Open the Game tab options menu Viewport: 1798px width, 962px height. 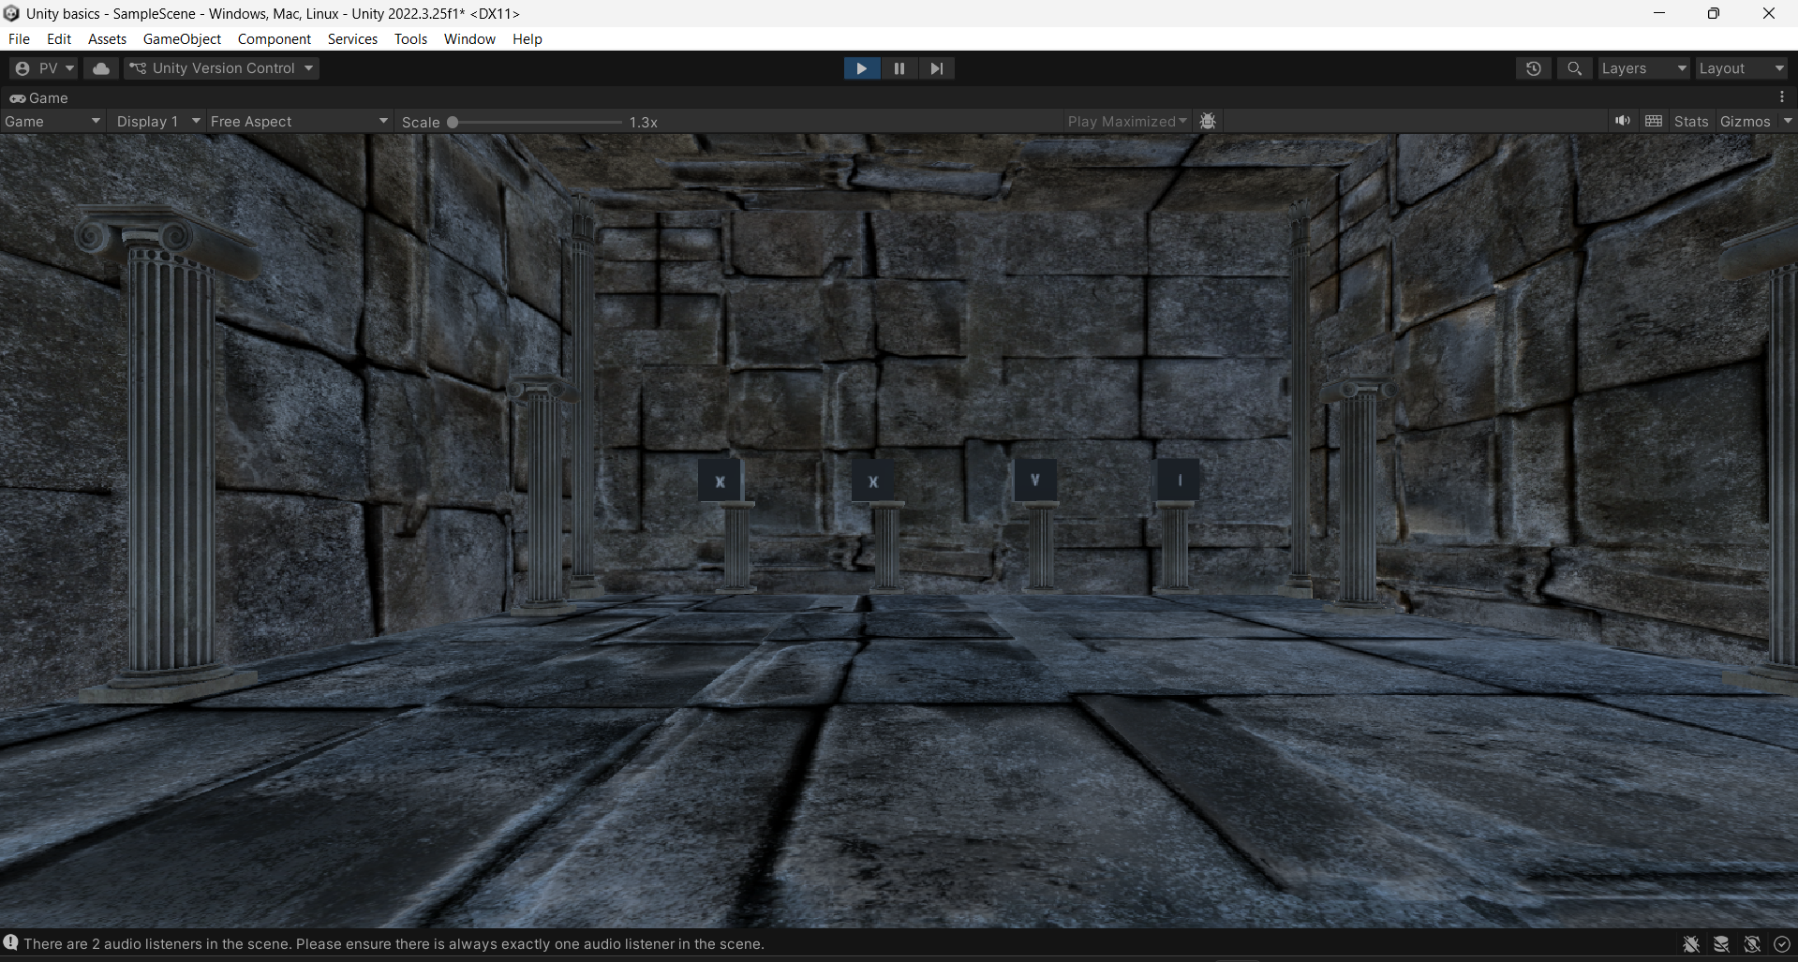coord(1782,97)
